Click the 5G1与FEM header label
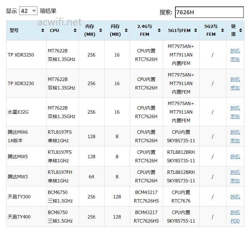 coord(179,30)
